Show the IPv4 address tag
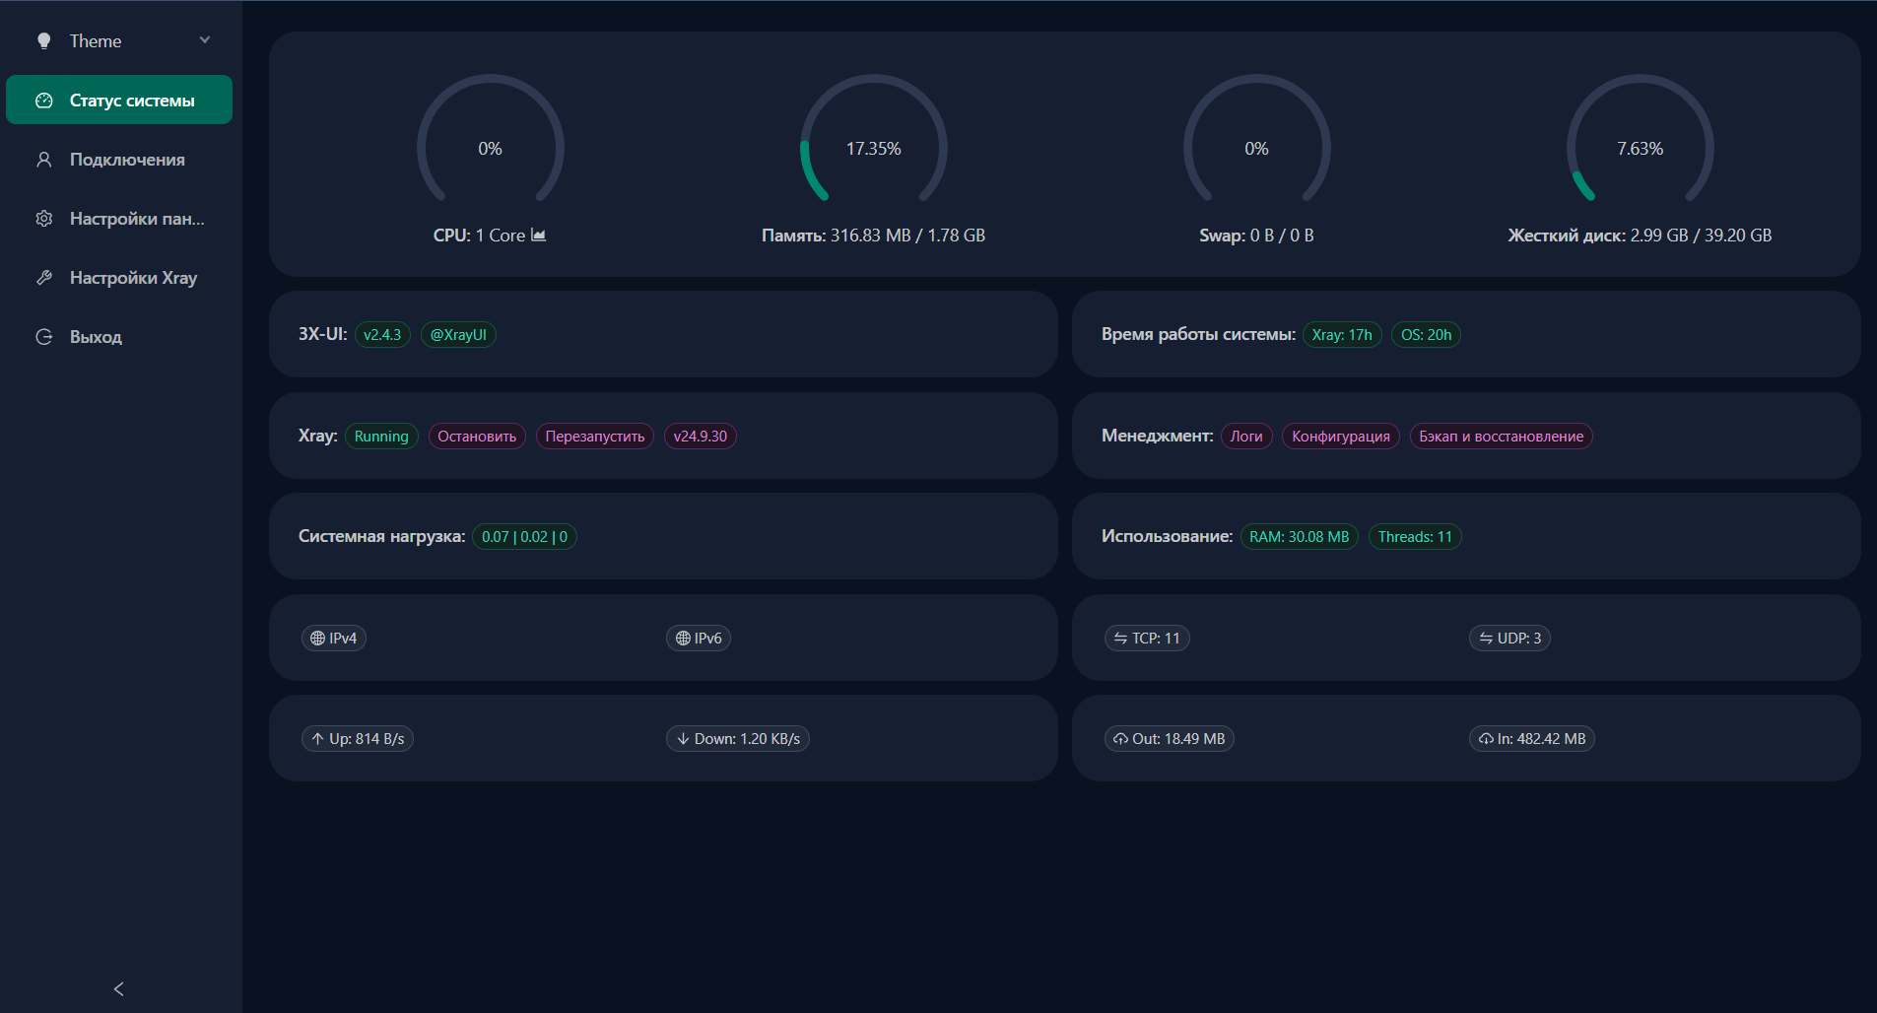Viewport: 1877px width, 1013px height. 334,638
